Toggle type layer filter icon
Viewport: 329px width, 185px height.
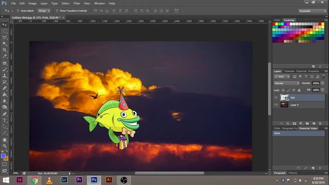coord(306,77)
